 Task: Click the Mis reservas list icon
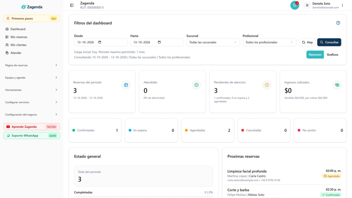7,37
